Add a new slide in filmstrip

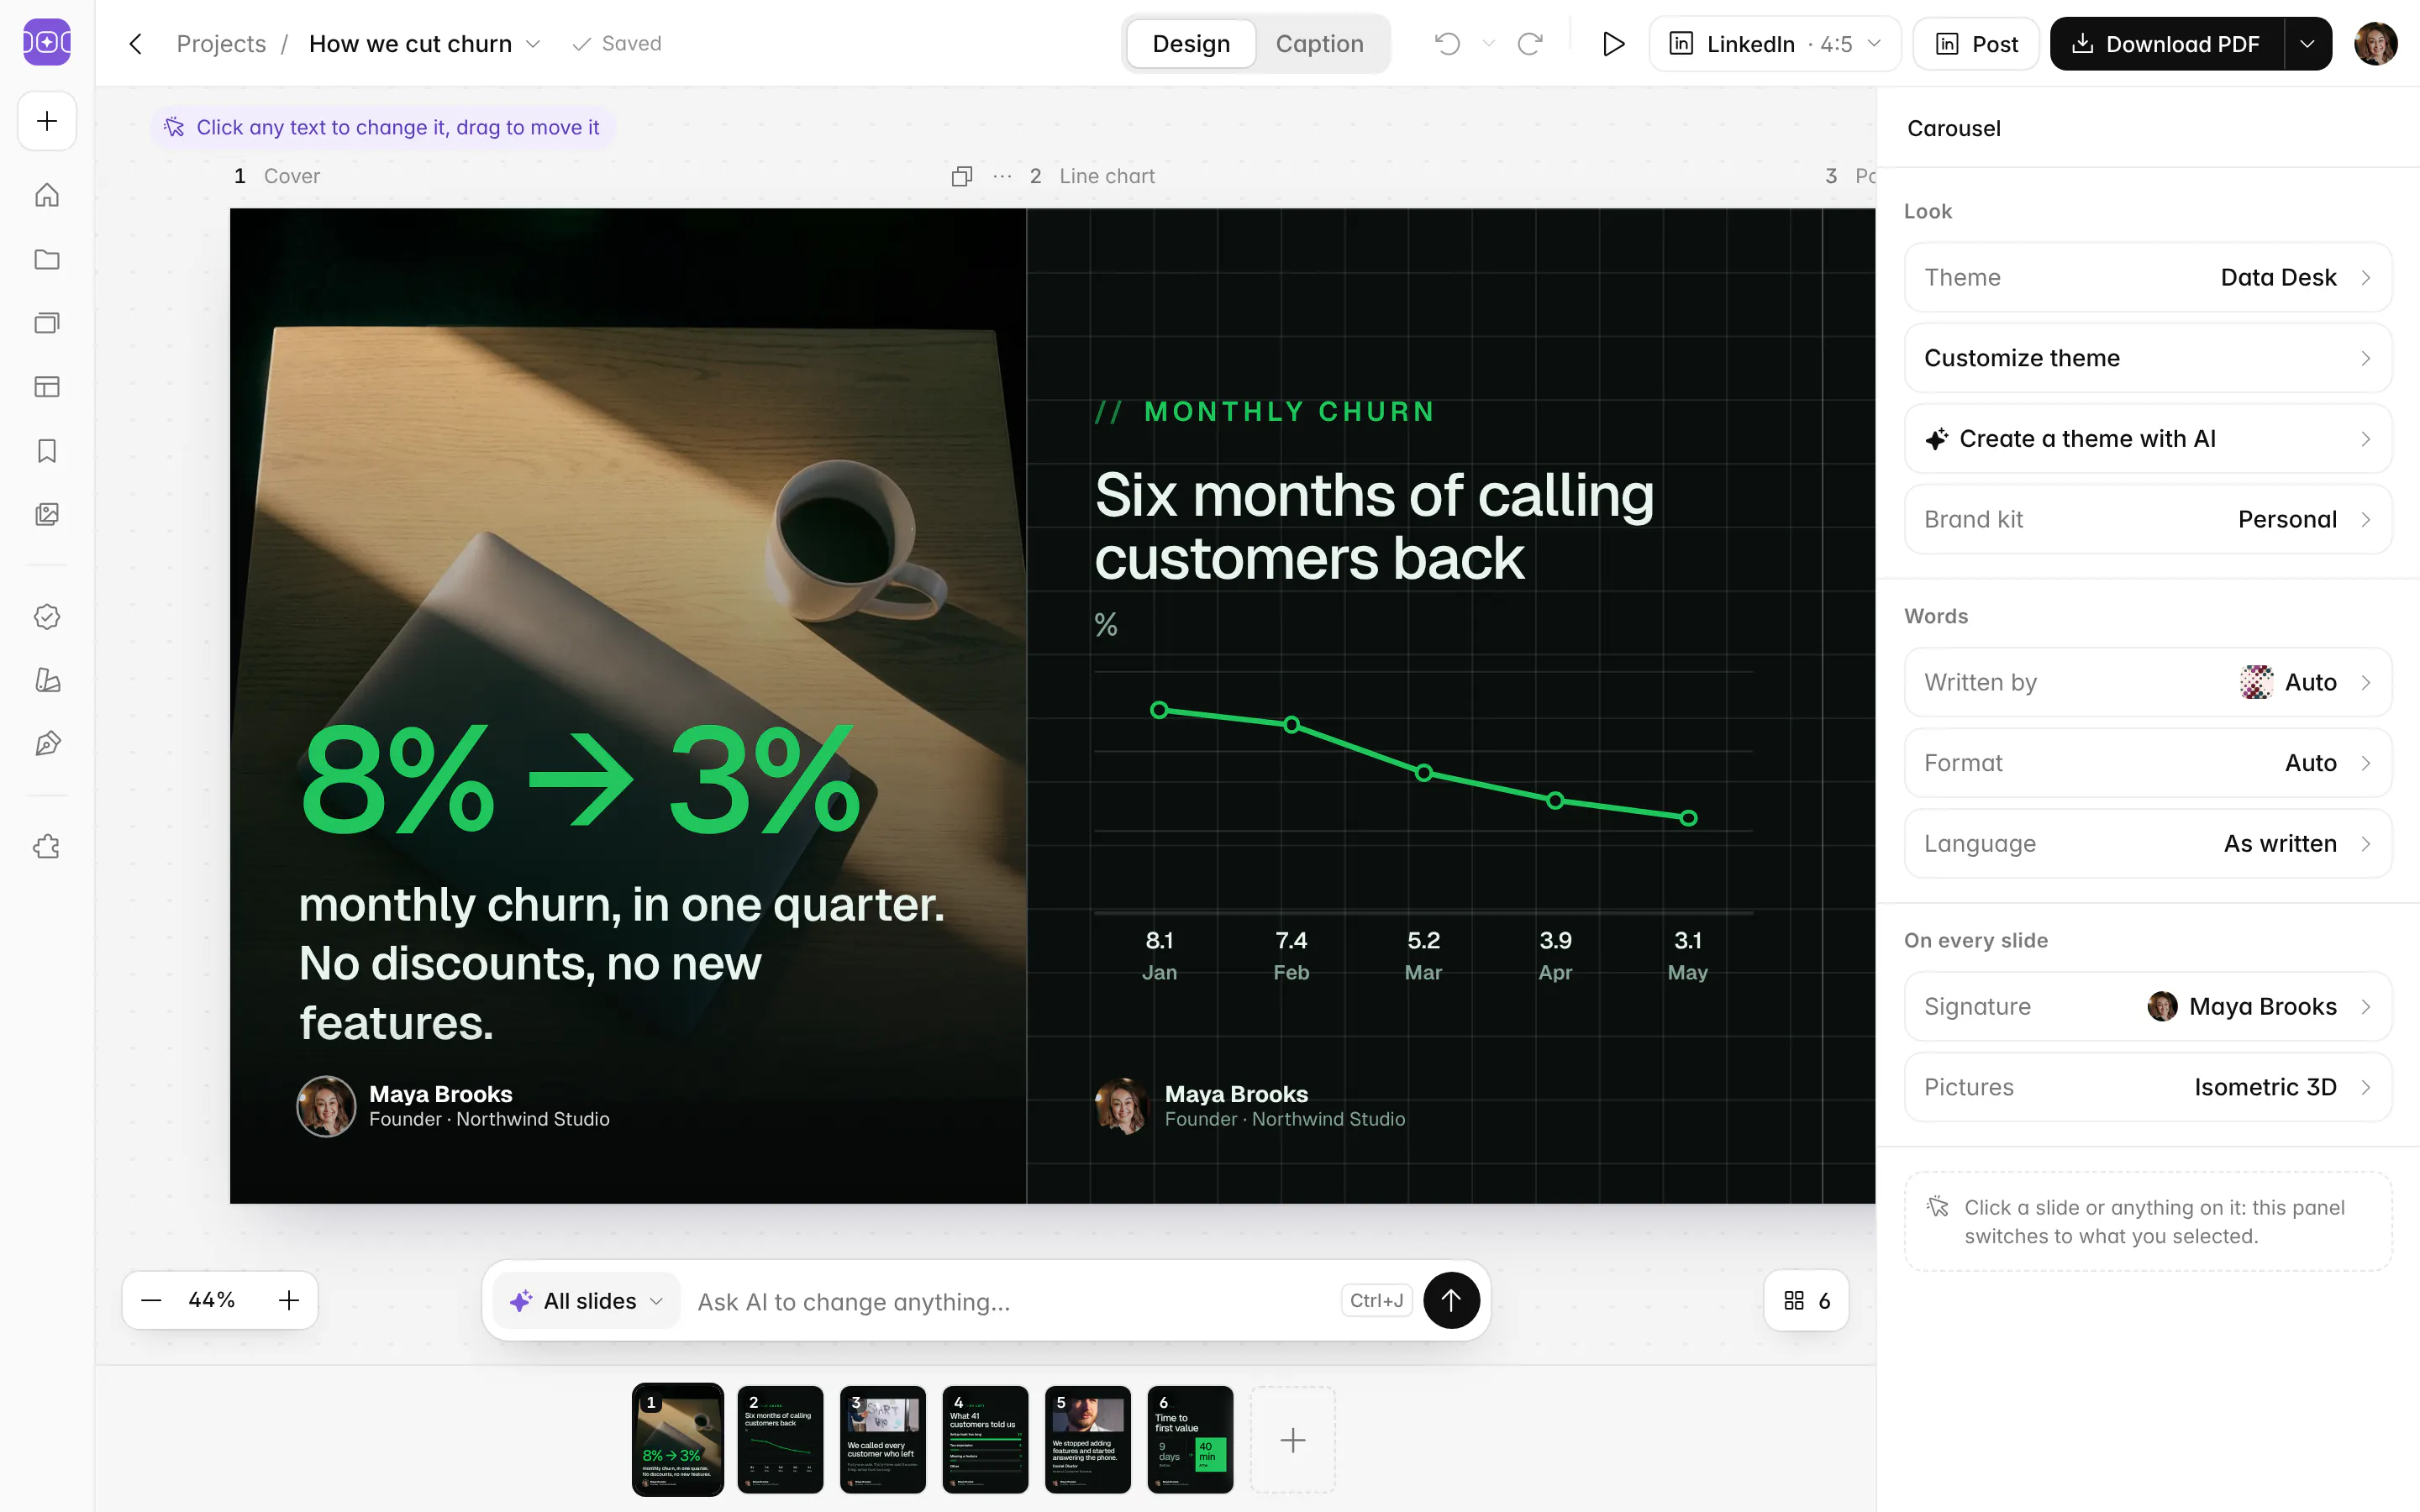click(1292, 1440)
